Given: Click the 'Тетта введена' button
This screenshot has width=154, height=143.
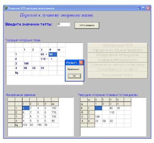Looking at the screenshot, I should click(x=87, y=25).
